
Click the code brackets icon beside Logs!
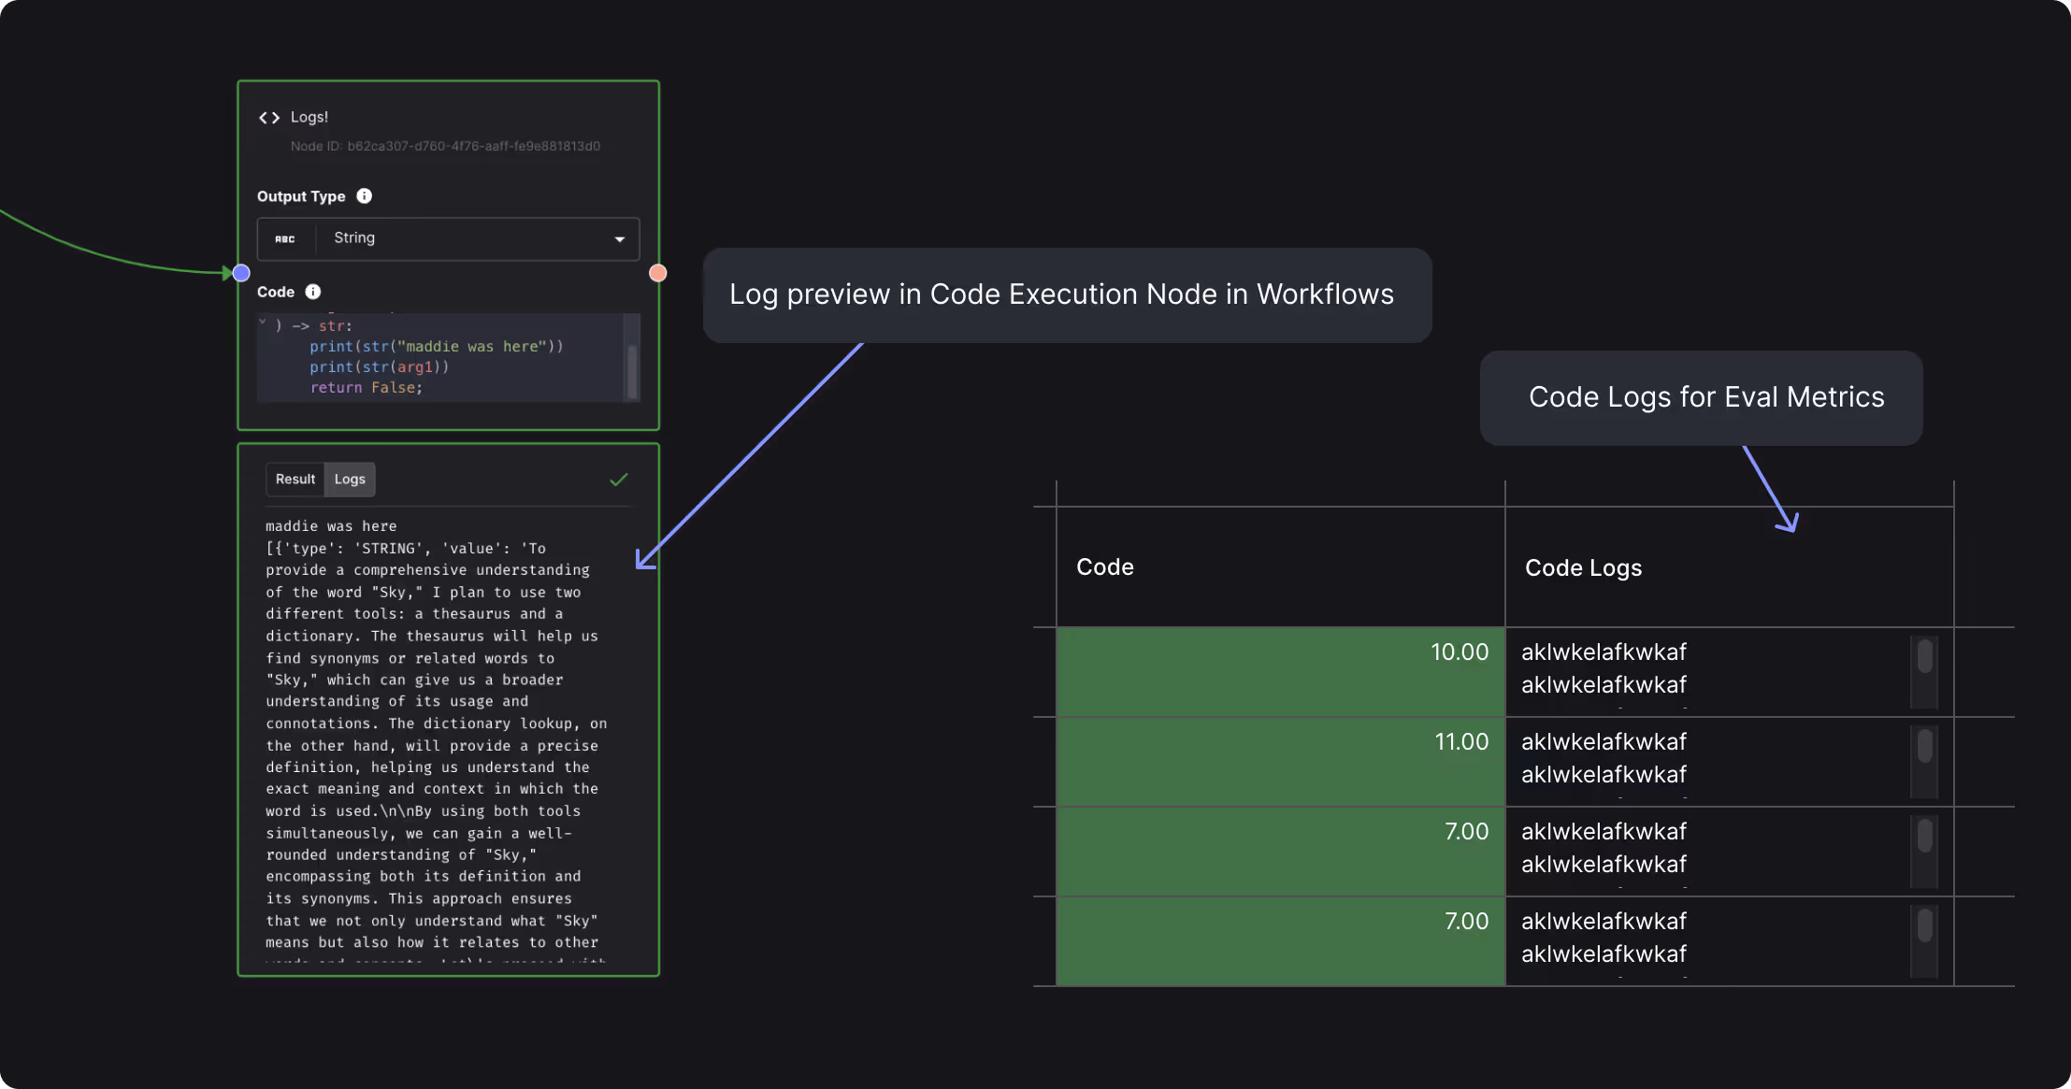(x=269, y=118)
